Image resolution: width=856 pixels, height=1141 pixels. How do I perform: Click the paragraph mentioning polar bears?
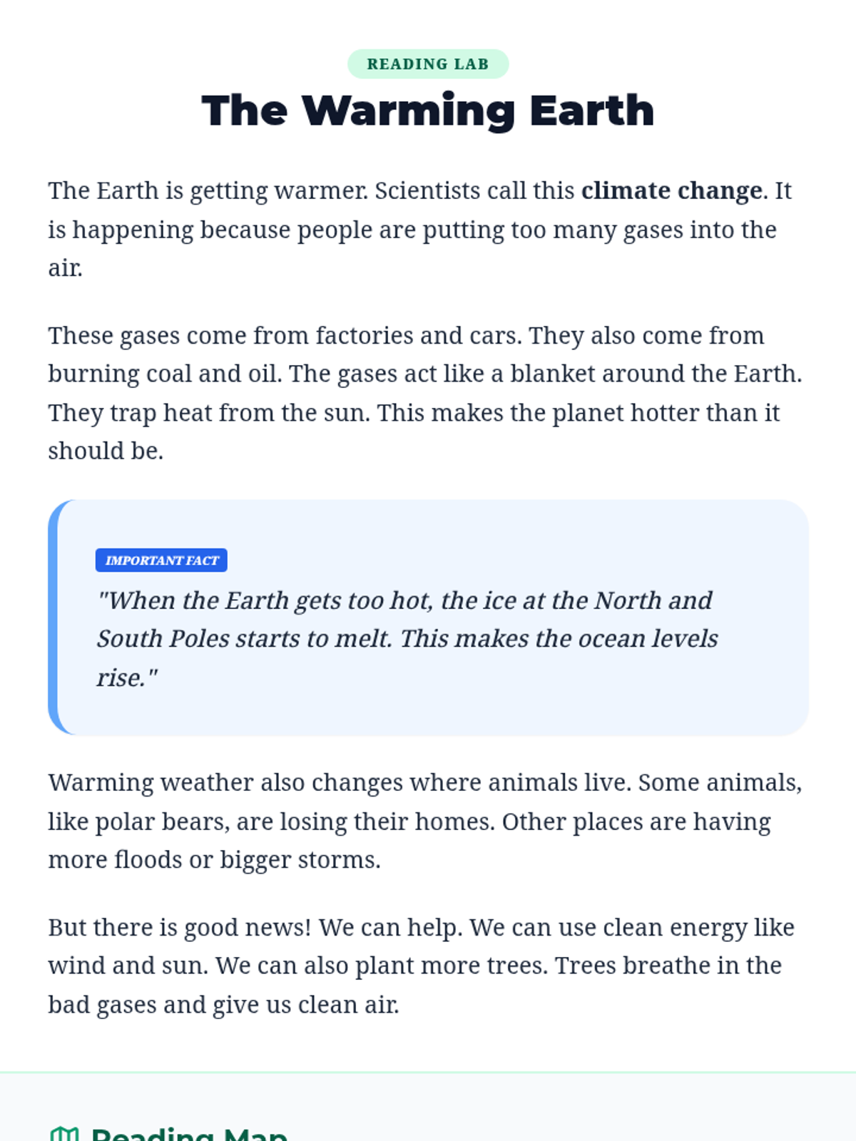(425, 822)
